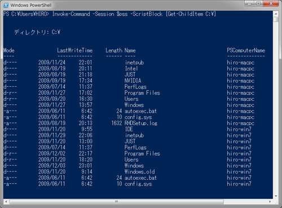Click the vertical scrollbar up arrow
Viewport: 282px width, 208px height.
click(x=276, y=14)
